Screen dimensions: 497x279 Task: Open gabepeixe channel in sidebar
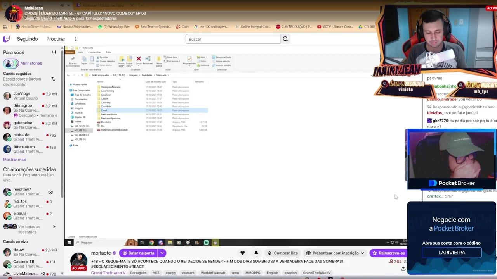(x=30, y=125)
